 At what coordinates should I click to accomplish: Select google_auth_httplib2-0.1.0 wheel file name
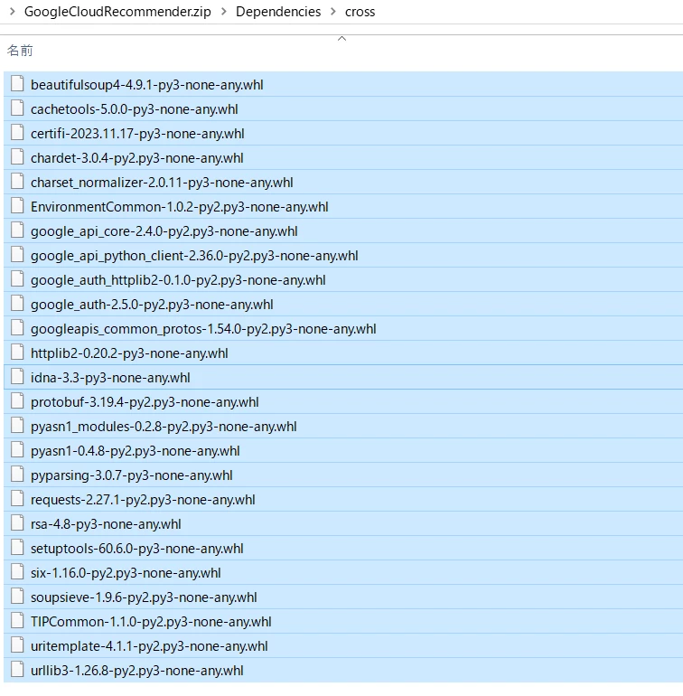[178, 280]
